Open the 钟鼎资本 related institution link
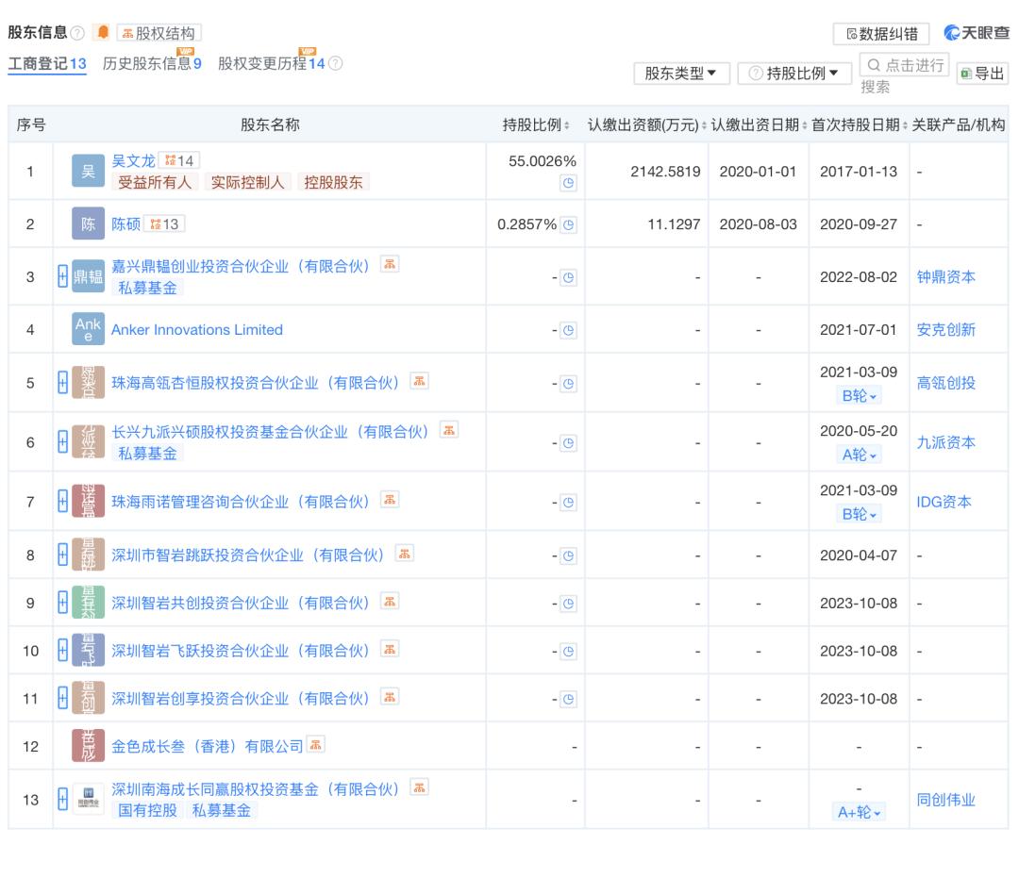Viewport: 1019px width, 878px height. tap(945, 276)
